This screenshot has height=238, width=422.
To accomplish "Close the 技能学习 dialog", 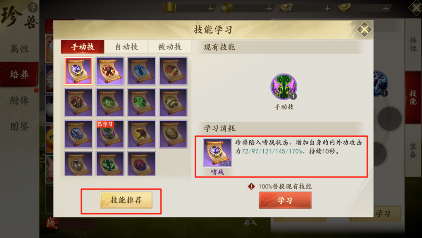I will click(x=364, y=29).
